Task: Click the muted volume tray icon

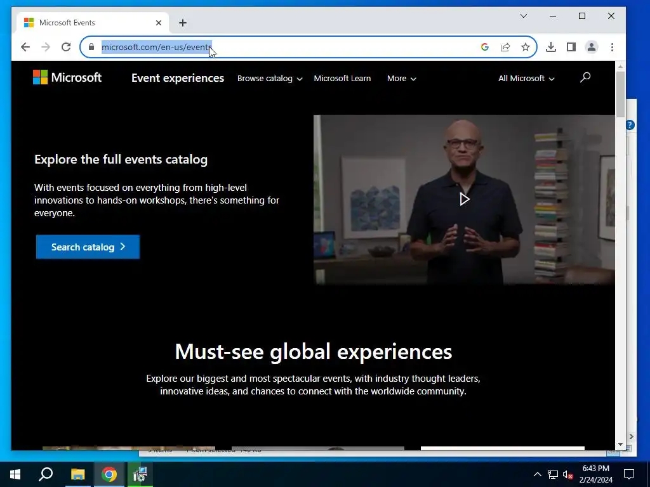Action: coord(568,474)
